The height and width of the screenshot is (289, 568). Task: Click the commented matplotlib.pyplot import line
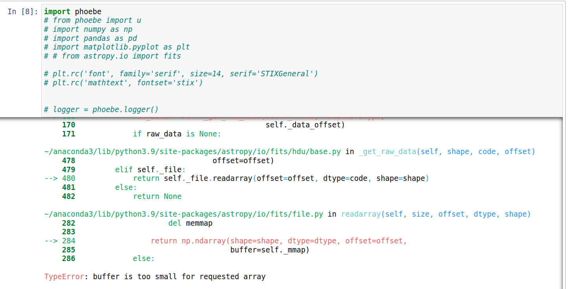click(x=116, y=47)
